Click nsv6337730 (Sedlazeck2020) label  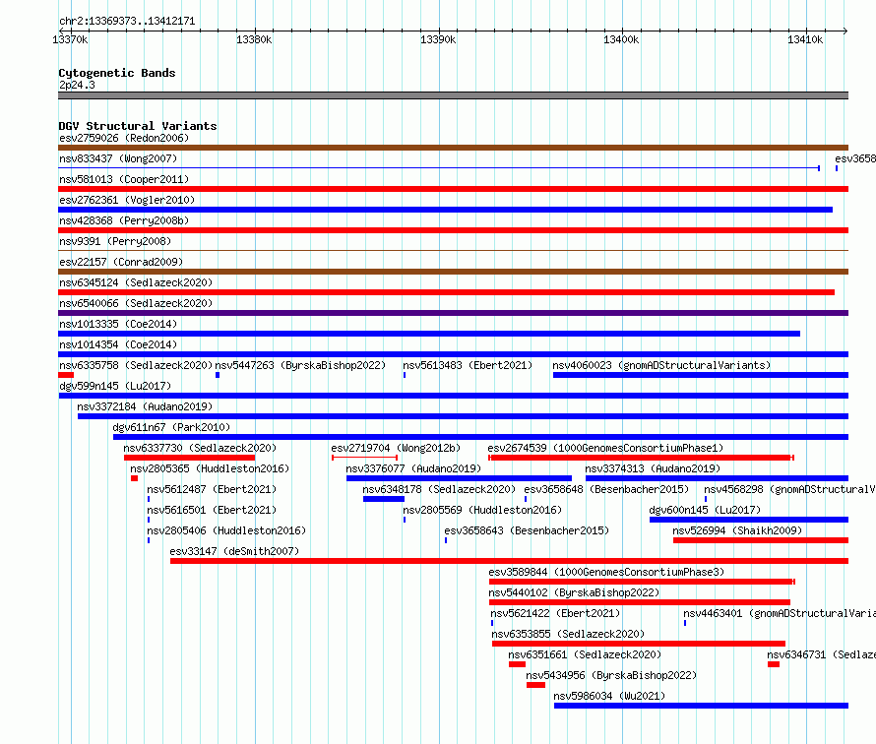200,448
